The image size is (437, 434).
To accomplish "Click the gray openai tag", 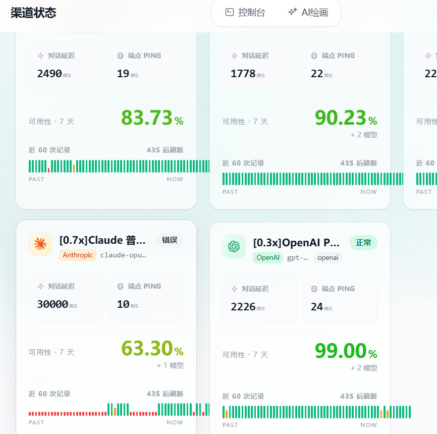I will coord(328,257).
